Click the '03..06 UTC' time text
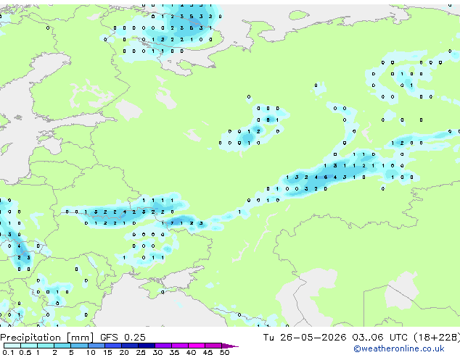 click(380, 337)
